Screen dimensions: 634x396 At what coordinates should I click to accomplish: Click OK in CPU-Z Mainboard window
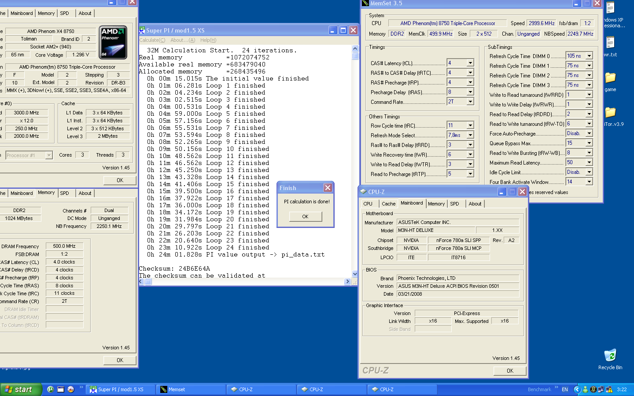click(x=510, y=371)
